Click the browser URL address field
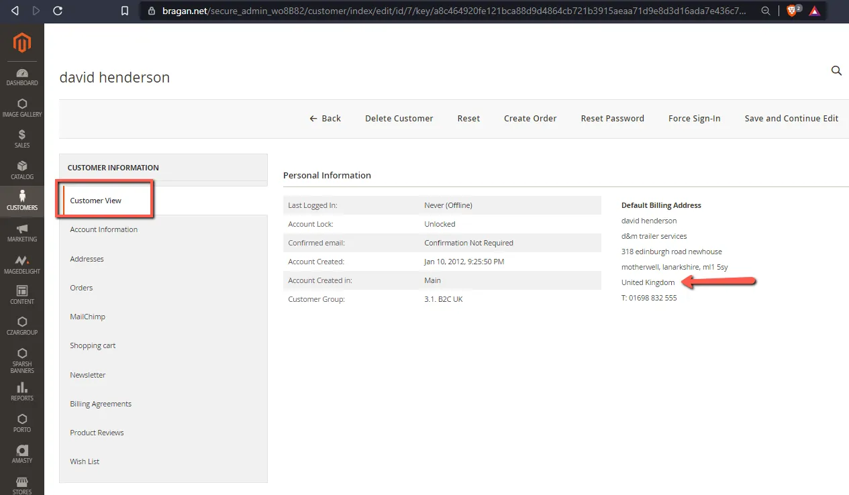Screen dimensions: 849x495 point(454,11)
